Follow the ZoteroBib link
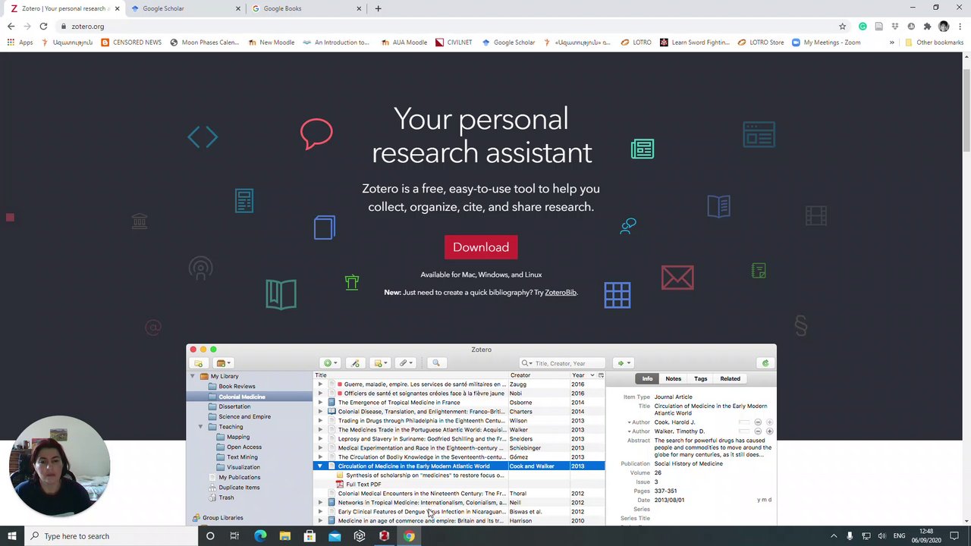Image resolution: width=971 pixels, height=546 pixels. (561, 293)
